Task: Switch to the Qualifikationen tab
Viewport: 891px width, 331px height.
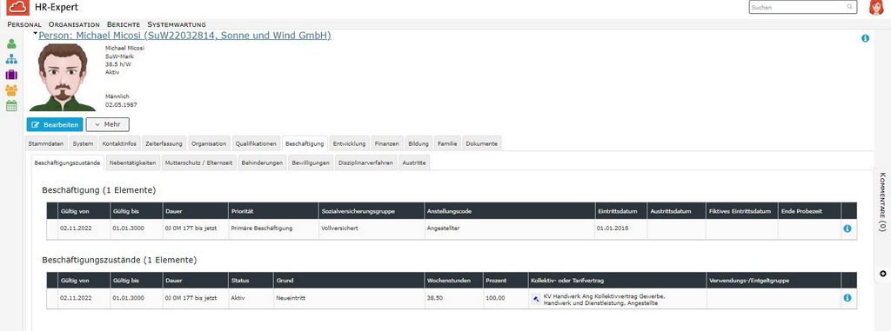Action: (x=257, y=143)
